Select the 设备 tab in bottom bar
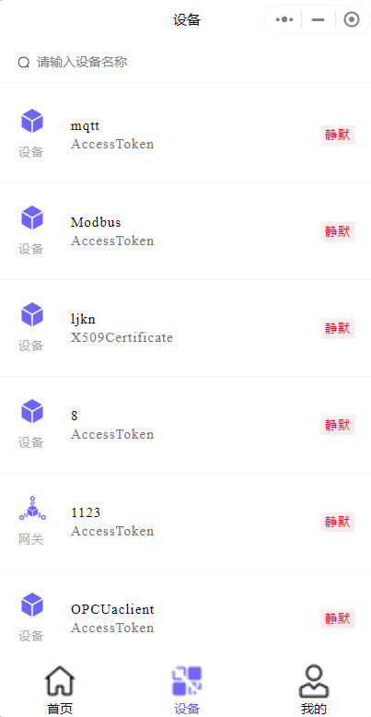Image resolution: width=371 pixels, height=717 pixels. click(x=187, y=690)
